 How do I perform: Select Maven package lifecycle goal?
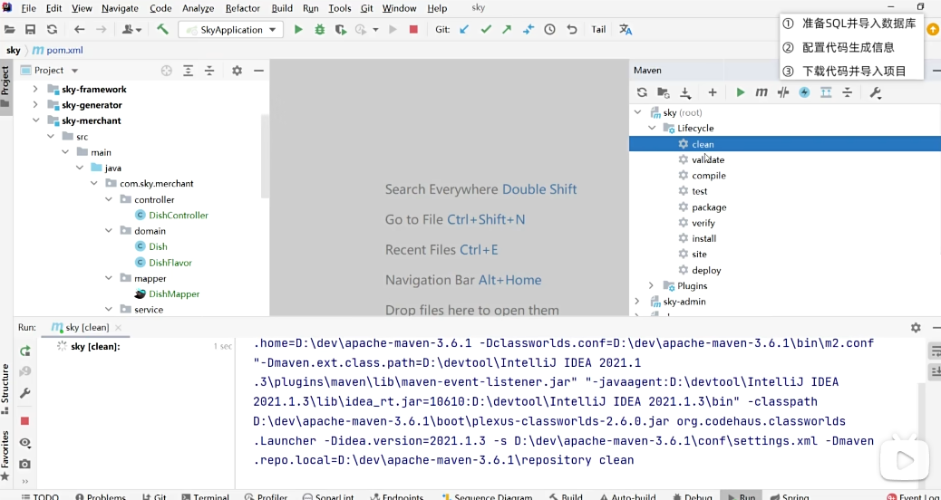(x=709, y=207)
